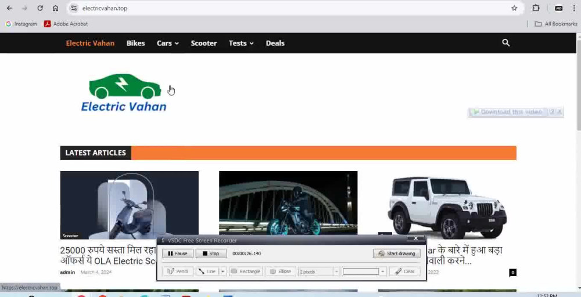Expand the Line tool dropdown arrow
The height and width of the screenshot is (297, 581).
(223, 271)
